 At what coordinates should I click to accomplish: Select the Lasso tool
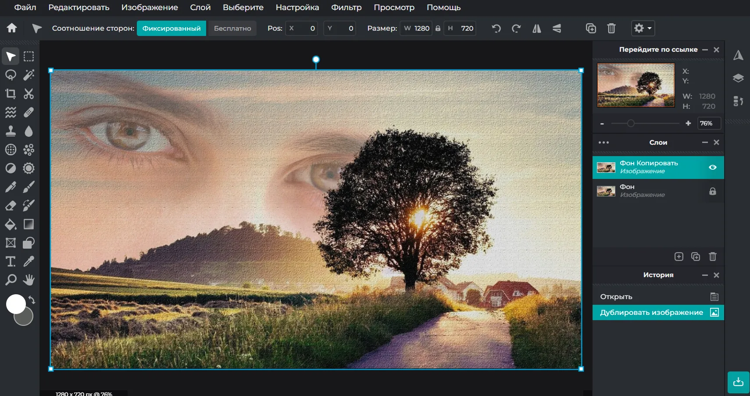(x=11, y=75)
